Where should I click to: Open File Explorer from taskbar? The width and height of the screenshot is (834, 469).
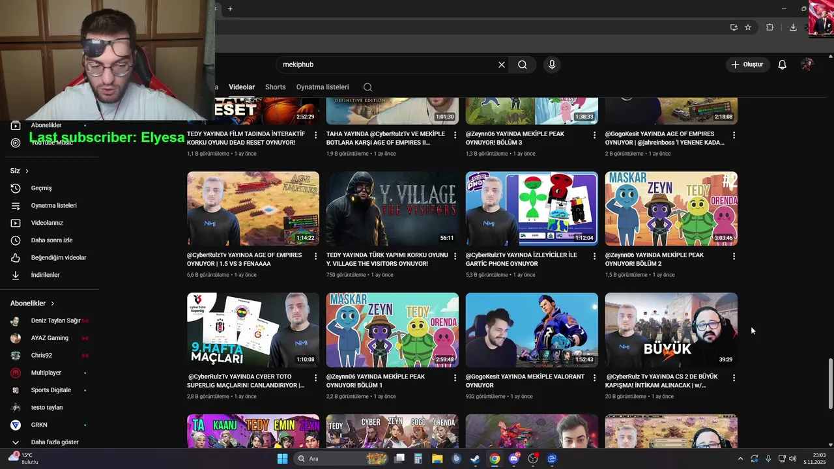pyautogui.click(x=437, y=459)
